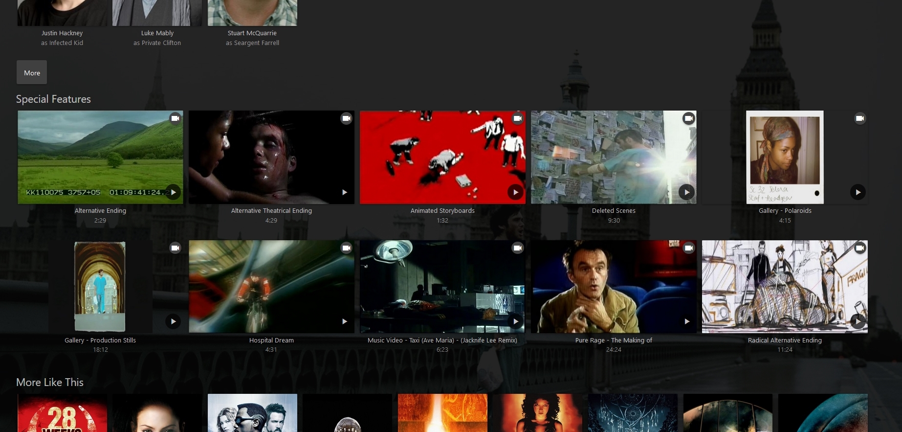The image size is (902, 432).
Task: Click the camera icon on Alternative Theatrical Ending
Action: coord(346,118)
